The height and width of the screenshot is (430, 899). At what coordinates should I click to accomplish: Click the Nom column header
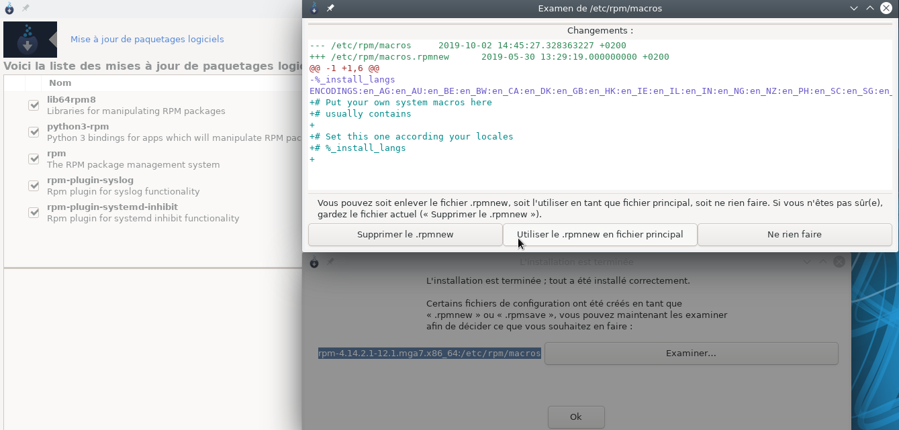tap(60, 83)
